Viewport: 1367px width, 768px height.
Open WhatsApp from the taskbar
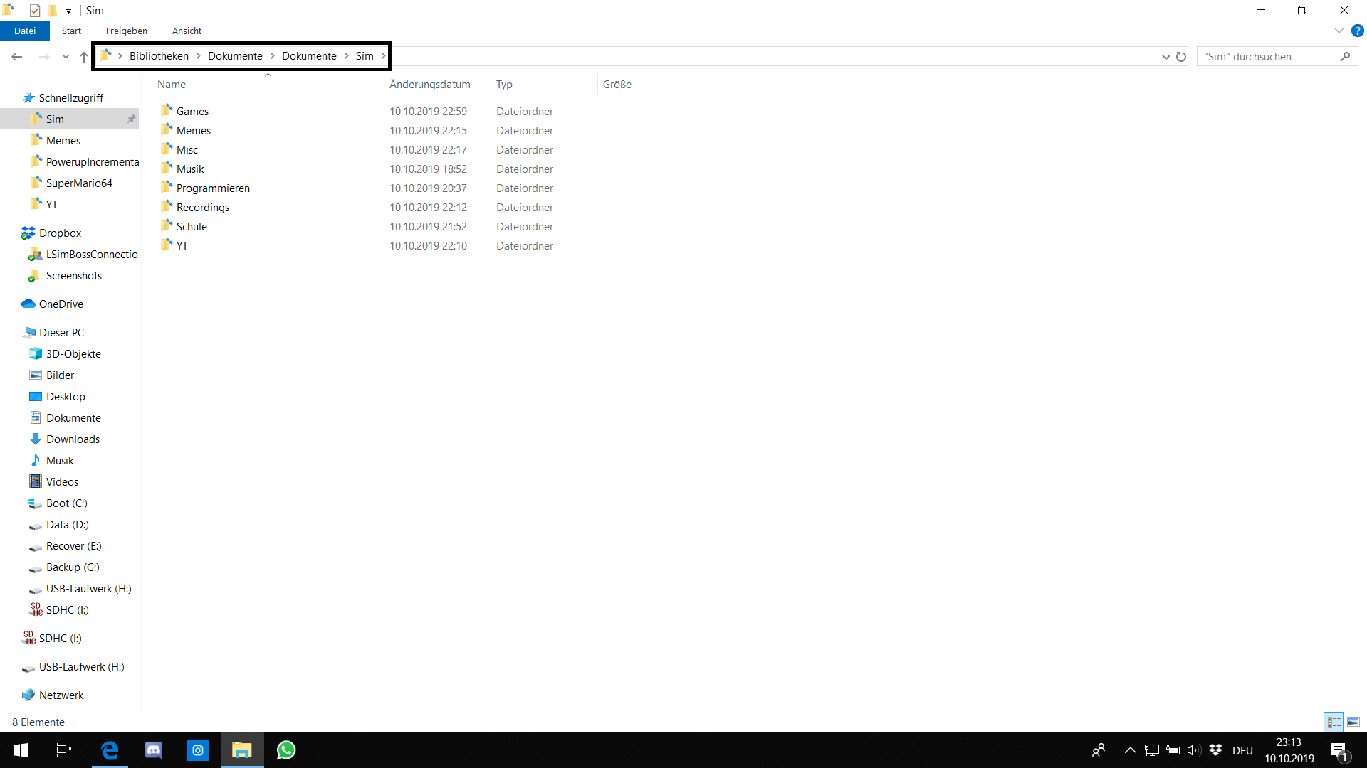pos(286,750)
